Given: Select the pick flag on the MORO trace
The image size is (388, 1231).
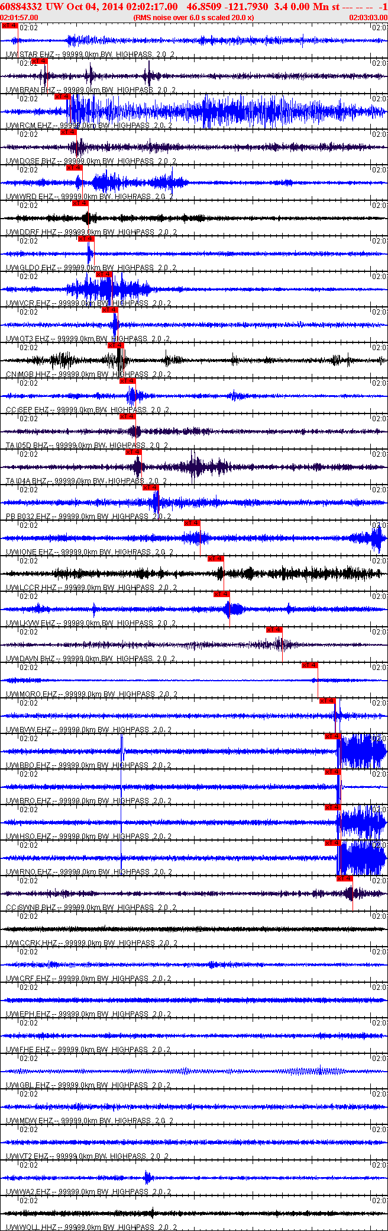Looking at the screenshot, I should (310, 665).
